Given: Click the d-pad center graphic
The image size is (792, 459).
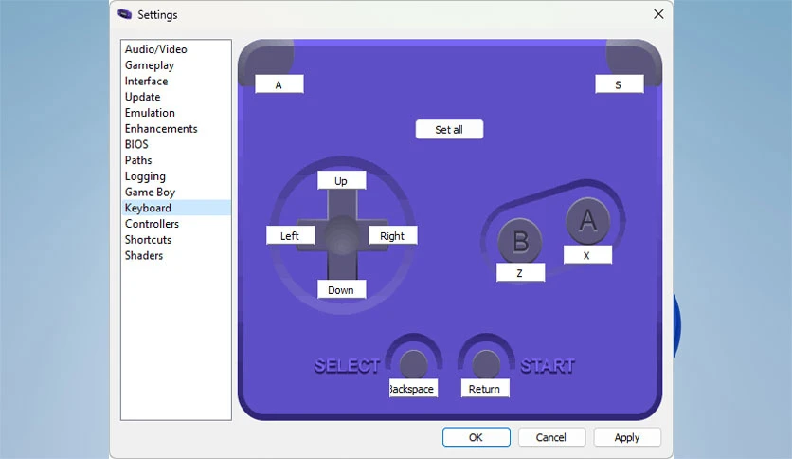Looking at the screenshot, I should [x=342, y=235].
